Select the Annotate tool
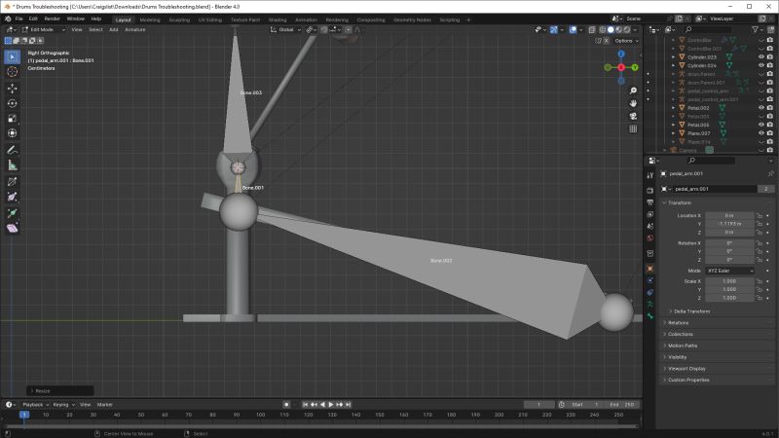Image resolution: width=779 pixels, height=438 pixels. 13,150
